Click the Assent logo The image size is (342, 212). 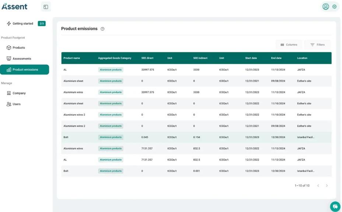(15, 6)
